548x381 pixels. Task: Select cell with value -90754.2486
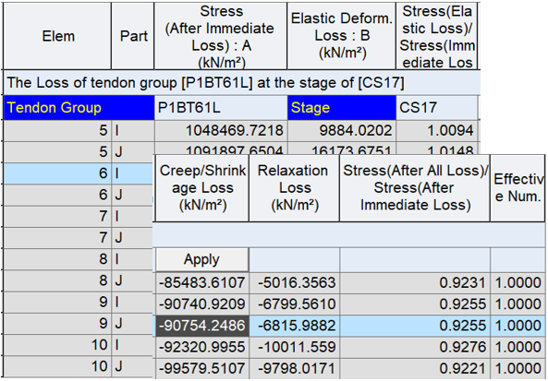202,326
